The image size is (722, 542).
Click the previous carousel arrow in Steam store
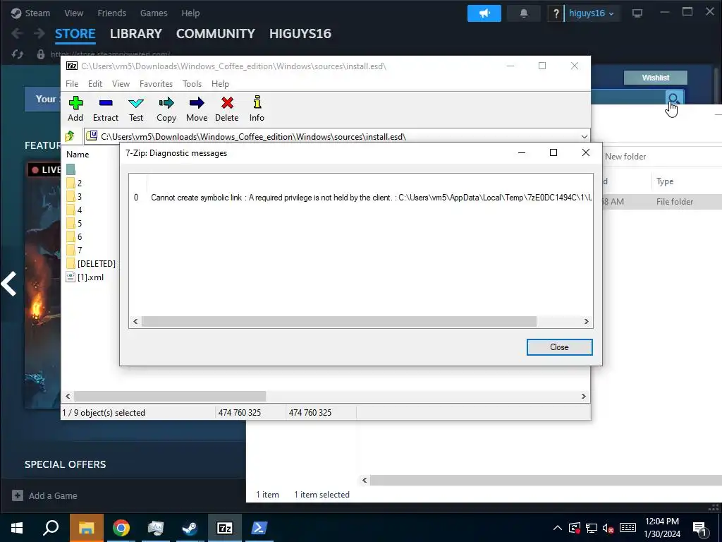[8, 284]
